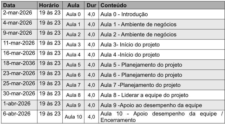
Task: Select 'Aula 3- Início do projeto' content cell
Action: 130,45
